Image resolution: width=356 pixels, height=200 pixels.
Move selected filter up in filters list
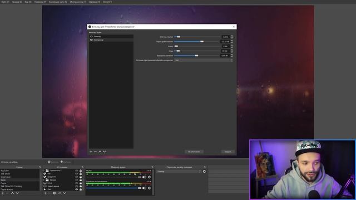point(100,152)
